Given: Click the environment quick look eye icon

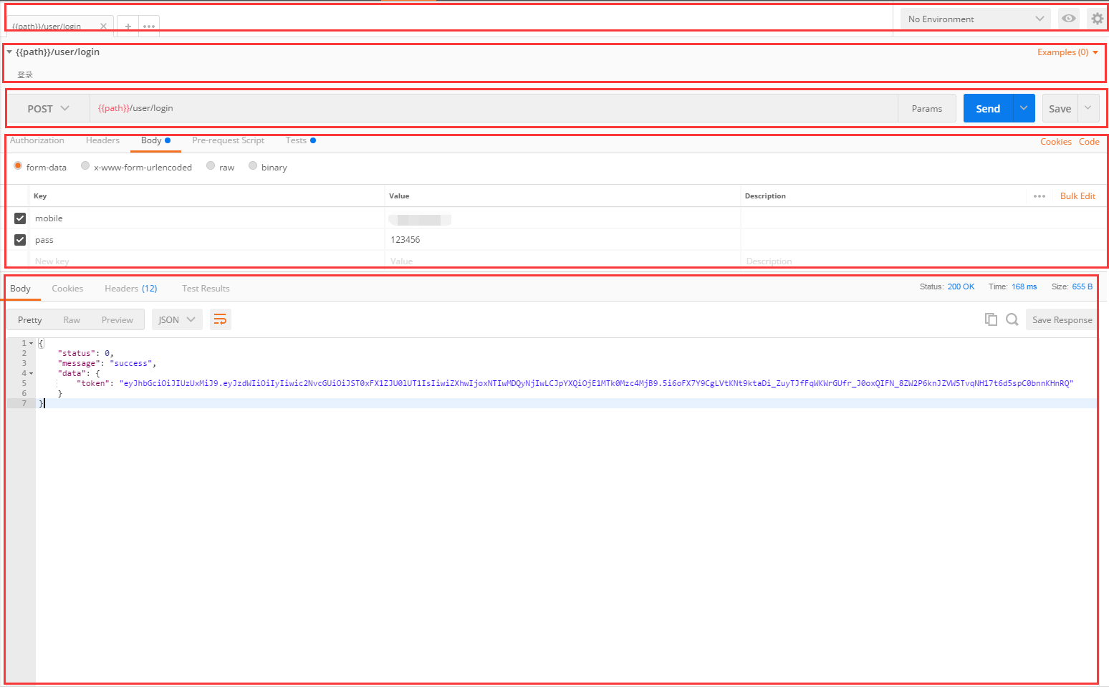Looking at the screenshot, I should [1068, 19].
